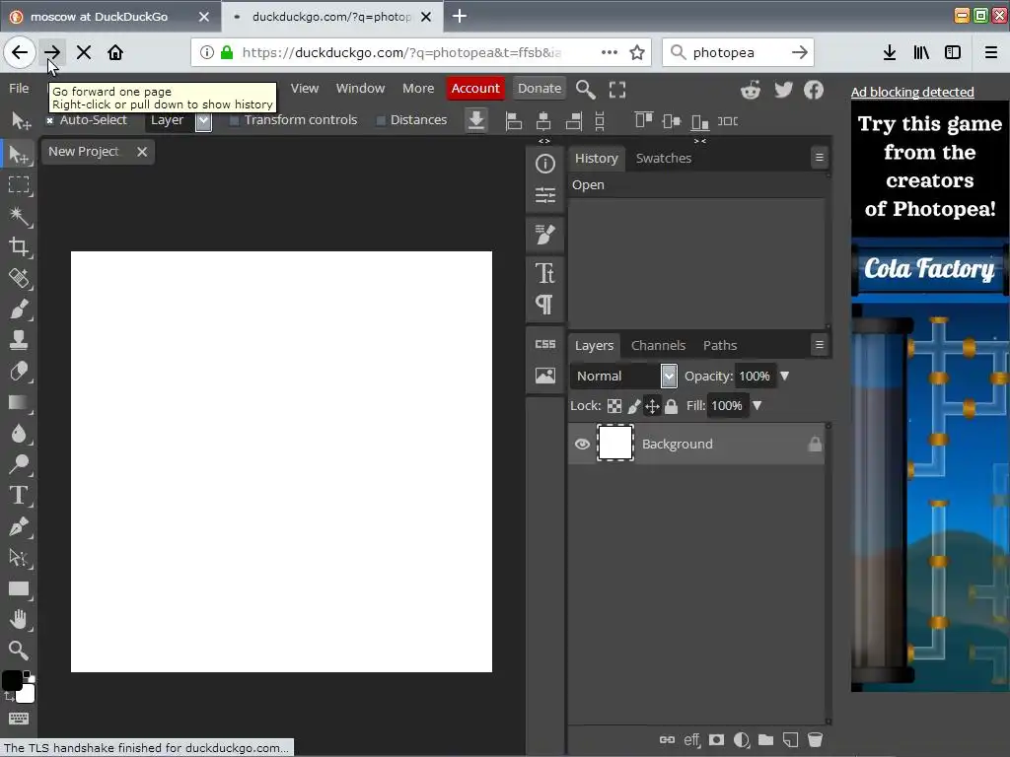This screenshot has height=757, width=1010.
Task: Open Photopea Reddit page icon
Action: coord(751,90)
